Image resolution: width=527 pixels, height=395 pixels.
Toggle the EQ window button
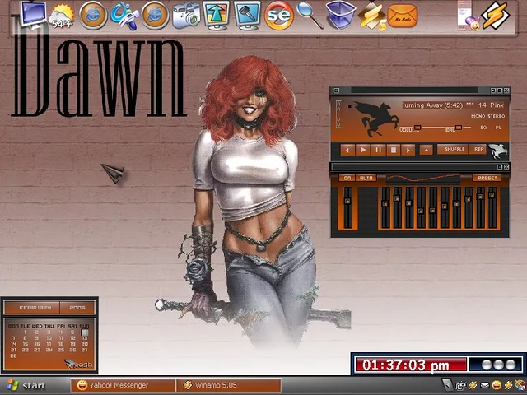(x=483, y=128)
